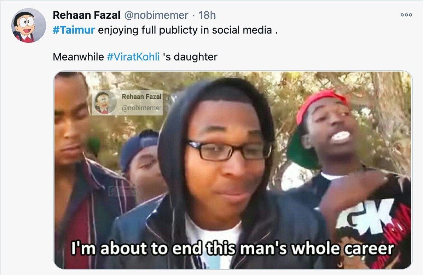The image size is (423, 275).
Task: Follow the #ViratKohli hashtag
Action: click(x=133, y=57)
